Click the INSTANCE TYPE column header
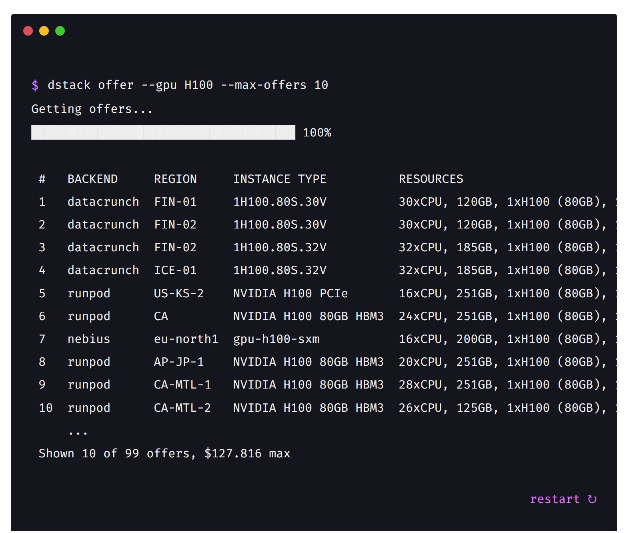This screenshot has height=533, width=629. pyautogui.click(x=280, y=179)
